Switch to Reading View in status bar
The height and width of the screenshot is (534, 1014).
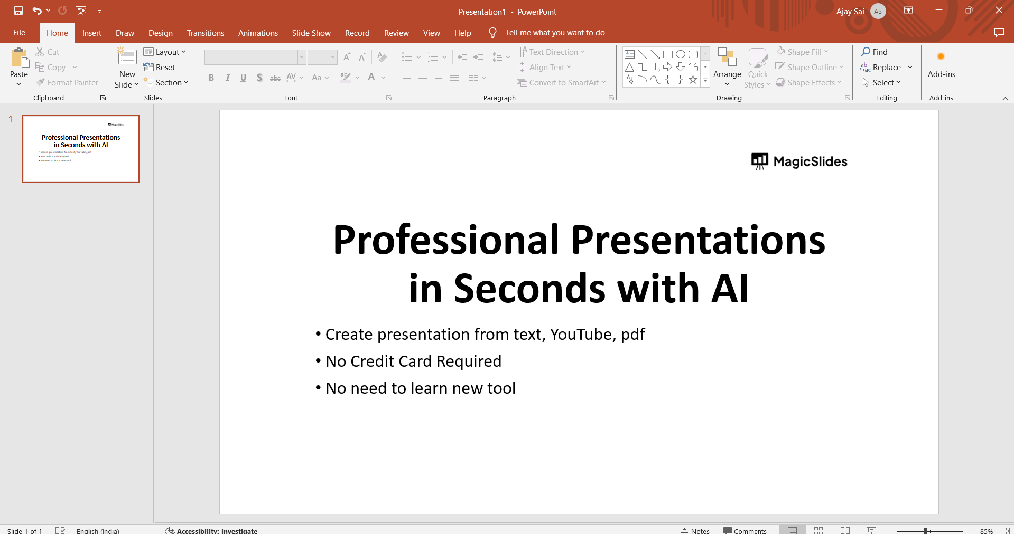click(x=845, y=530)
